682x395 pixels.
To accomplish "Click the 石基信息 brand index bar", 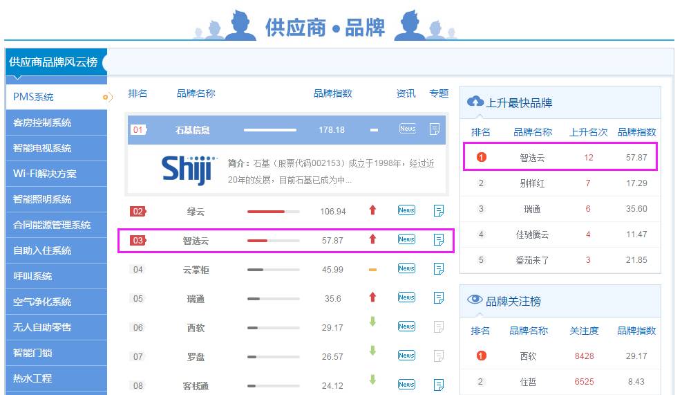I will 270,130.
